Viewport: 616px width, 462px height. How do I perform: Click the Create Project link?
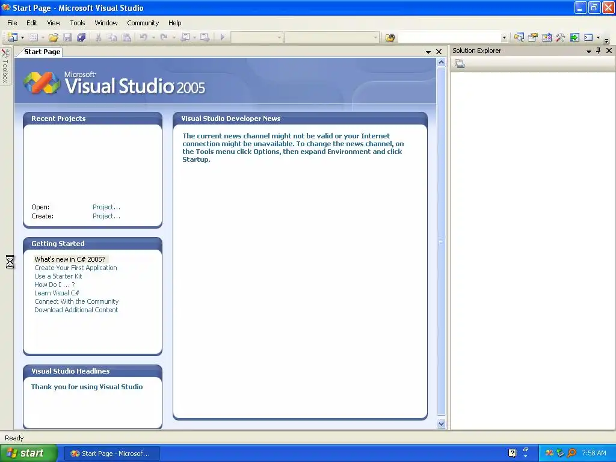(x=106, y=216)
